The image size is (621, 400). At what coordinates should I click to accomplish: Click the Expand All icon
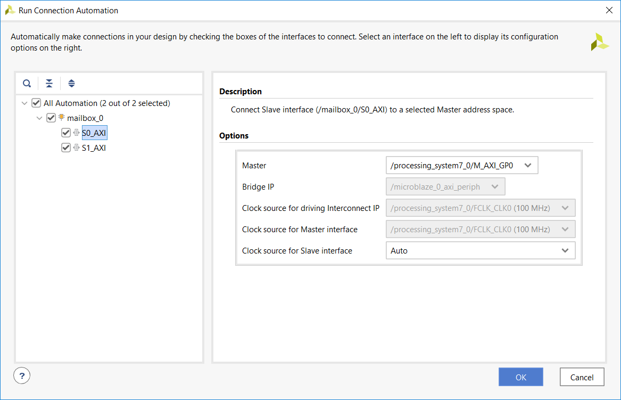point(72,84)
